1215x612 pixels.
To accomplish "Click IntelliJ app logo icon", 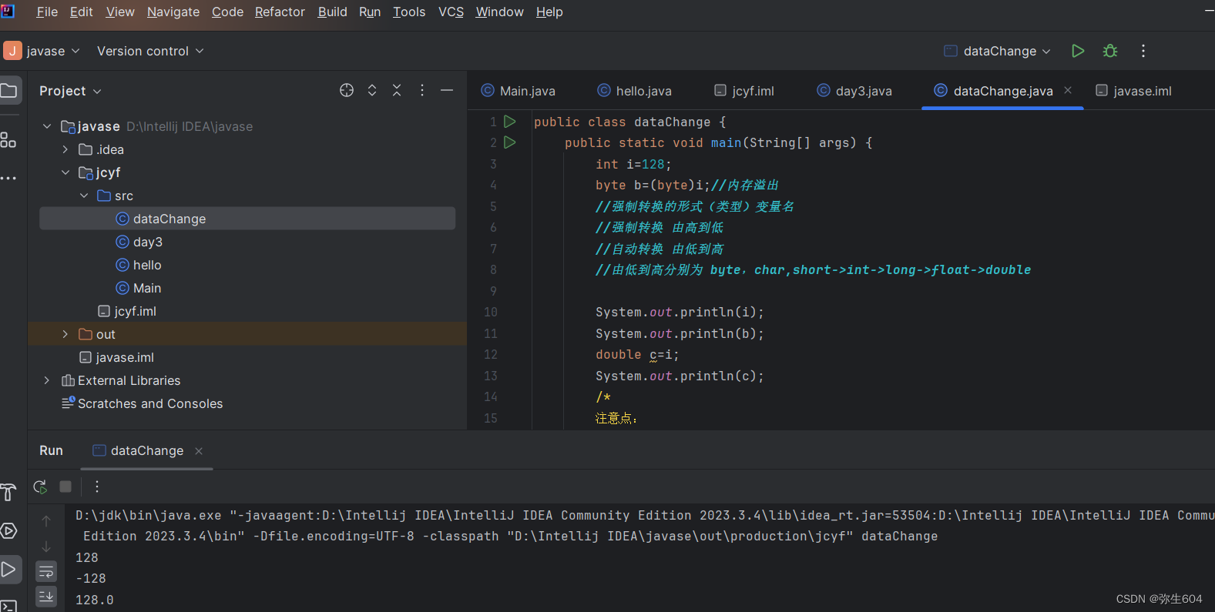I will pos(8,11).
